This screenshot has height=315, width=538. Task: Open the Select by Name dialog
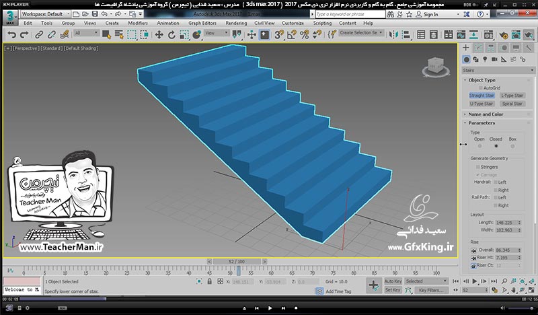point(119,35)
